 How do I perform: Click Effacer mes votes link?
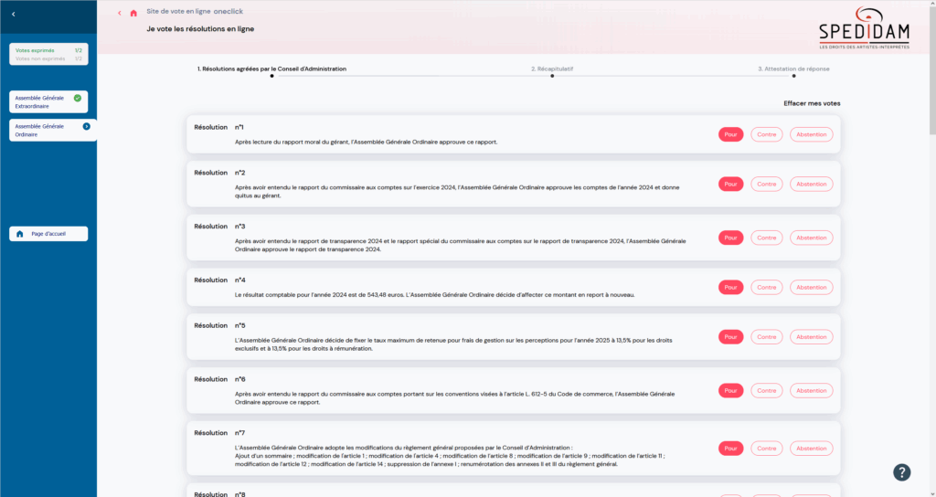(x=812, y=103)
